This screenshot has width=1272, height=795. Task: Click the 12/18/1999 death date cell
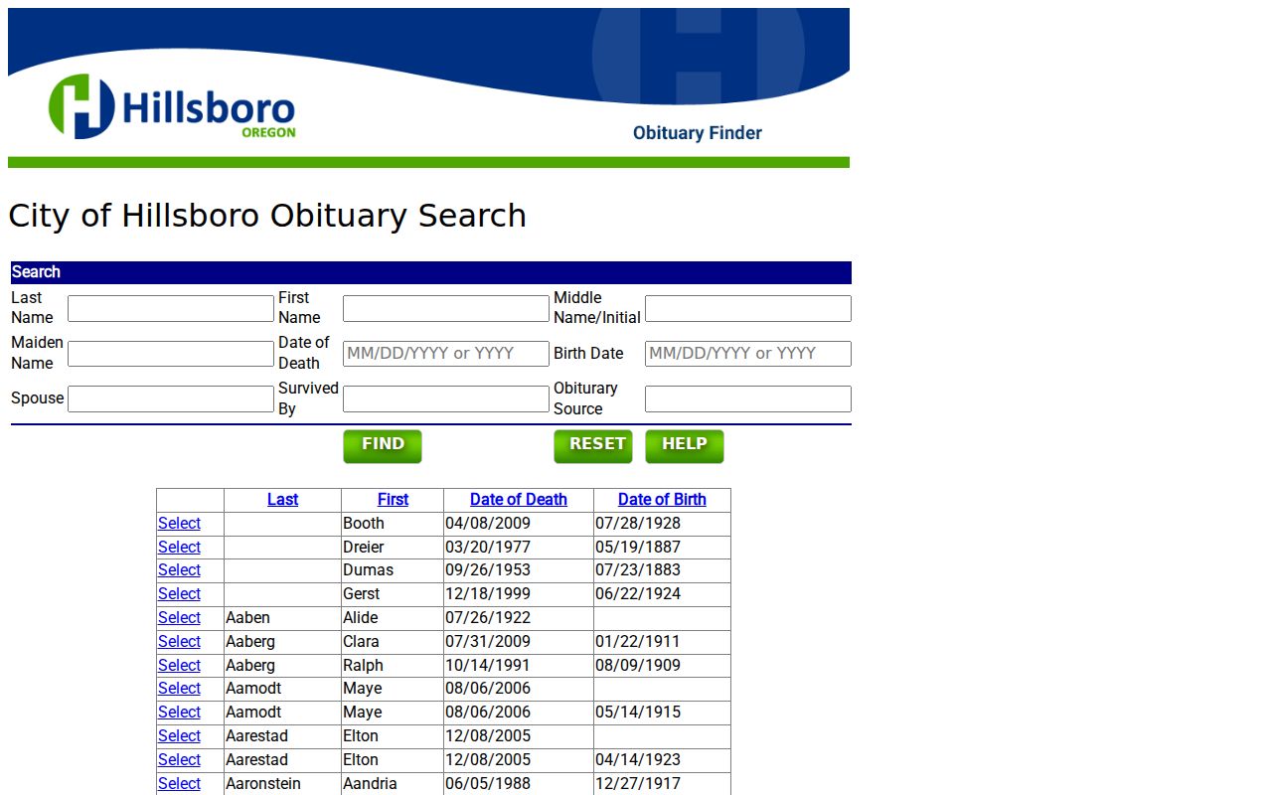519,594
